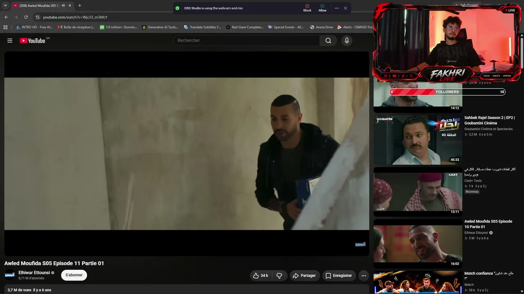Open the Red Giant Complete bookmark

click(244, 27)
